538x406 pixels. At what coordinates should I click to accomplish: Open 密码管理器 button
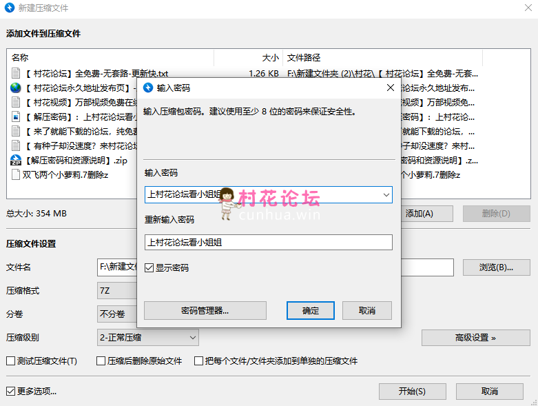tap(205, 310)
